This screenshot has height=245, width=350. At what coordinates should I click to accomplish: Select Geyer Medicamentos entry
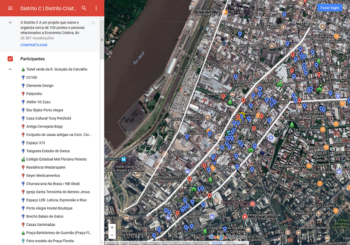click(x=43, y=176)
